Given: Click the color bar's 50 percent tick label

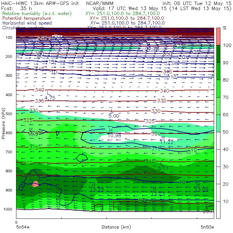Looking at the screenshot, I should coord(225,132).
